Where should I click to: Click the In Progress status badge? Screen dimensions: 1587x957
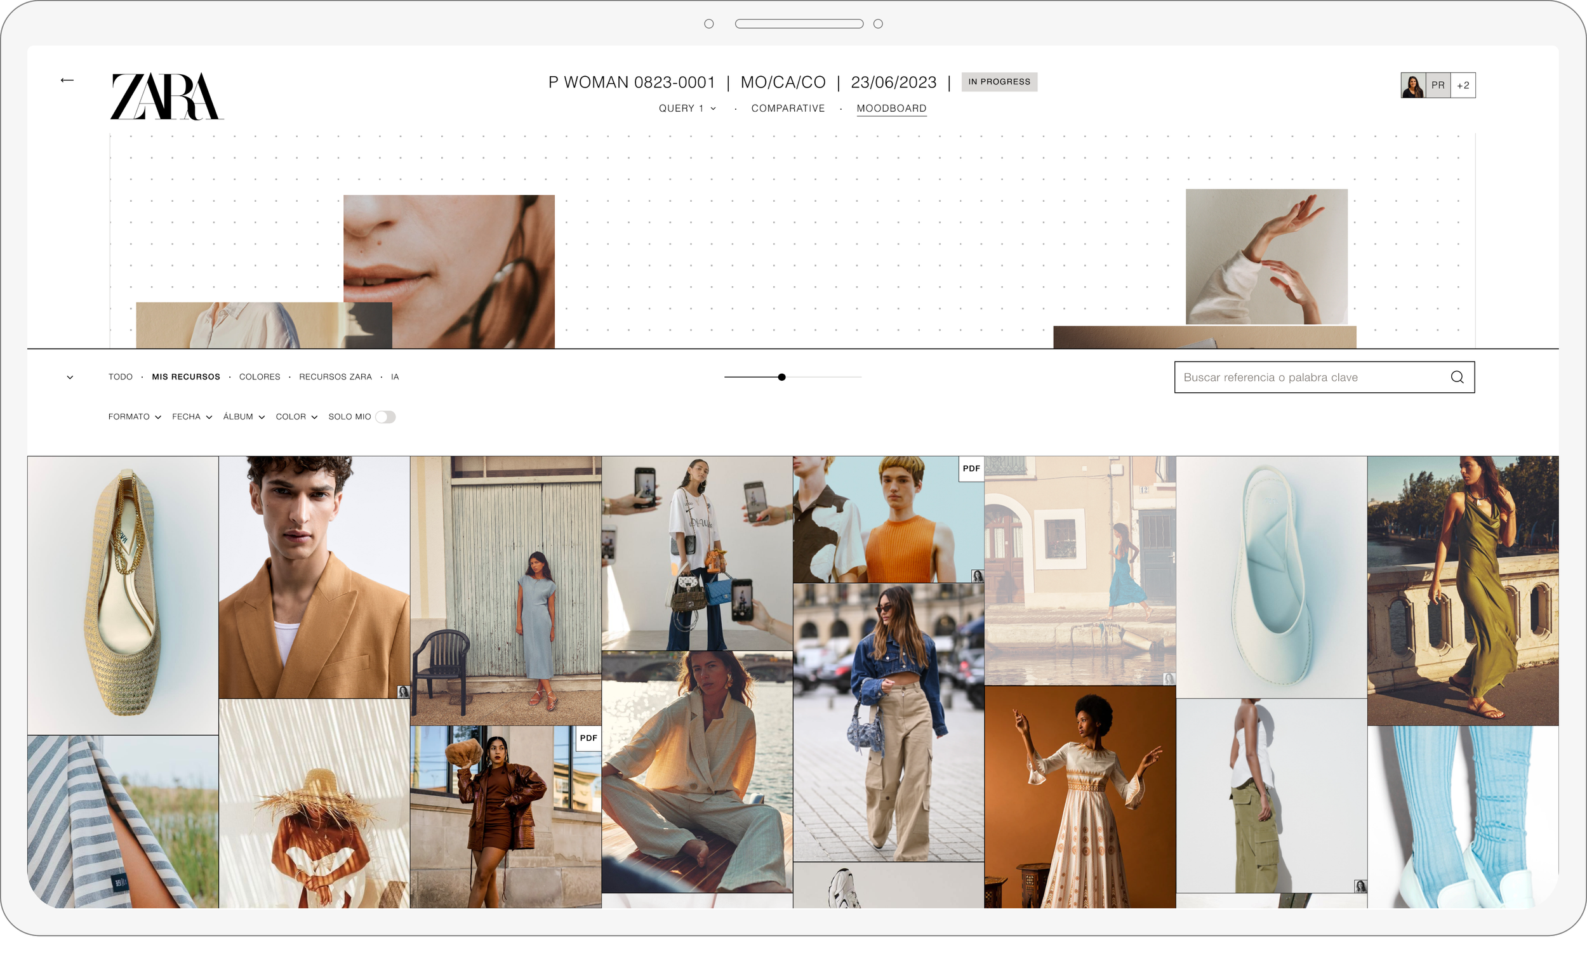(x=999, y=82)
